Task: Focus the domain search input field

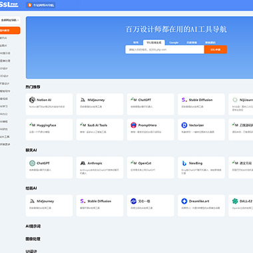Action: pos(164,49)
